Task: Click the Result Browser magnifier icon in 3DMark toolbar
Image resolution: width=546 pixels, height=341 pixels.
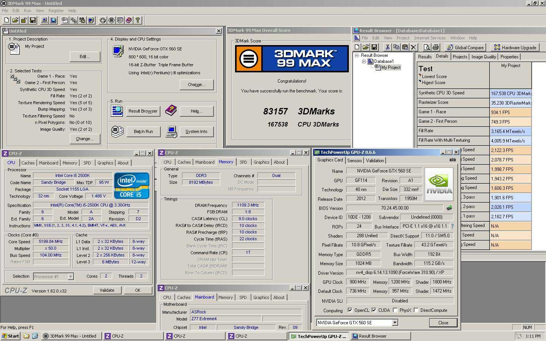Action: point(53,20)
